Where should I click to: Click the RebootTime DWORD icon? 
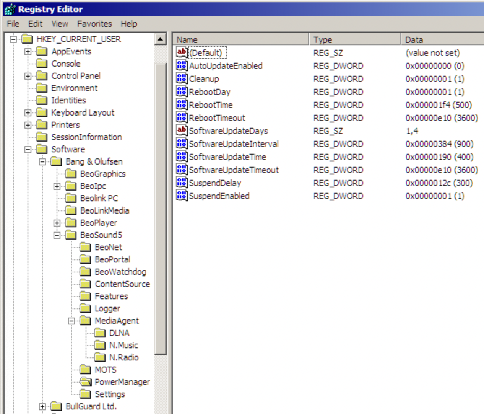(182, 104)
